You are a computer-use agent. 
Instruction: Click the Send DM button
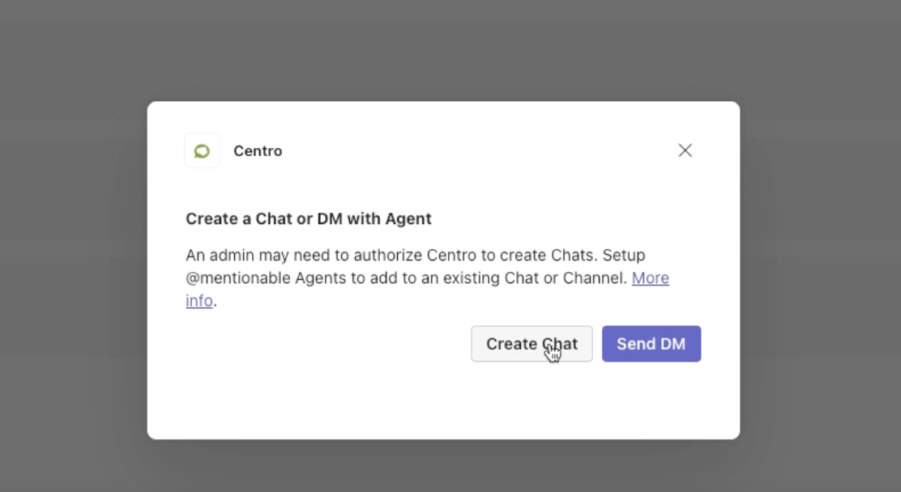coord(651,344)
